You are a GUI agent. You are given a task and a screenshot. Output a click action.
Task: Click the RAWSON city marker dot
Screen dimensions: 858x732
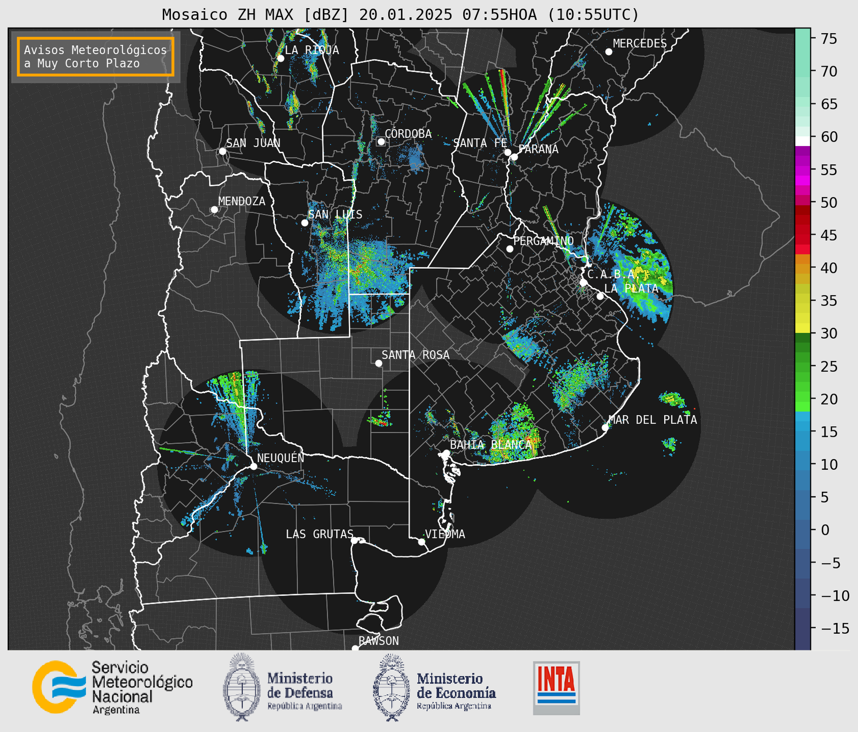click(355, 648)
